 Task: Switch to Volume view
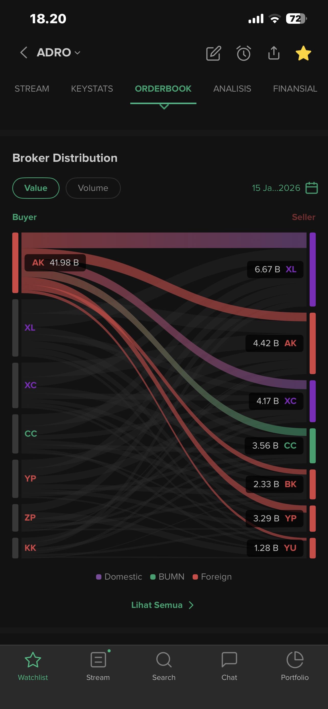point(93,188)
